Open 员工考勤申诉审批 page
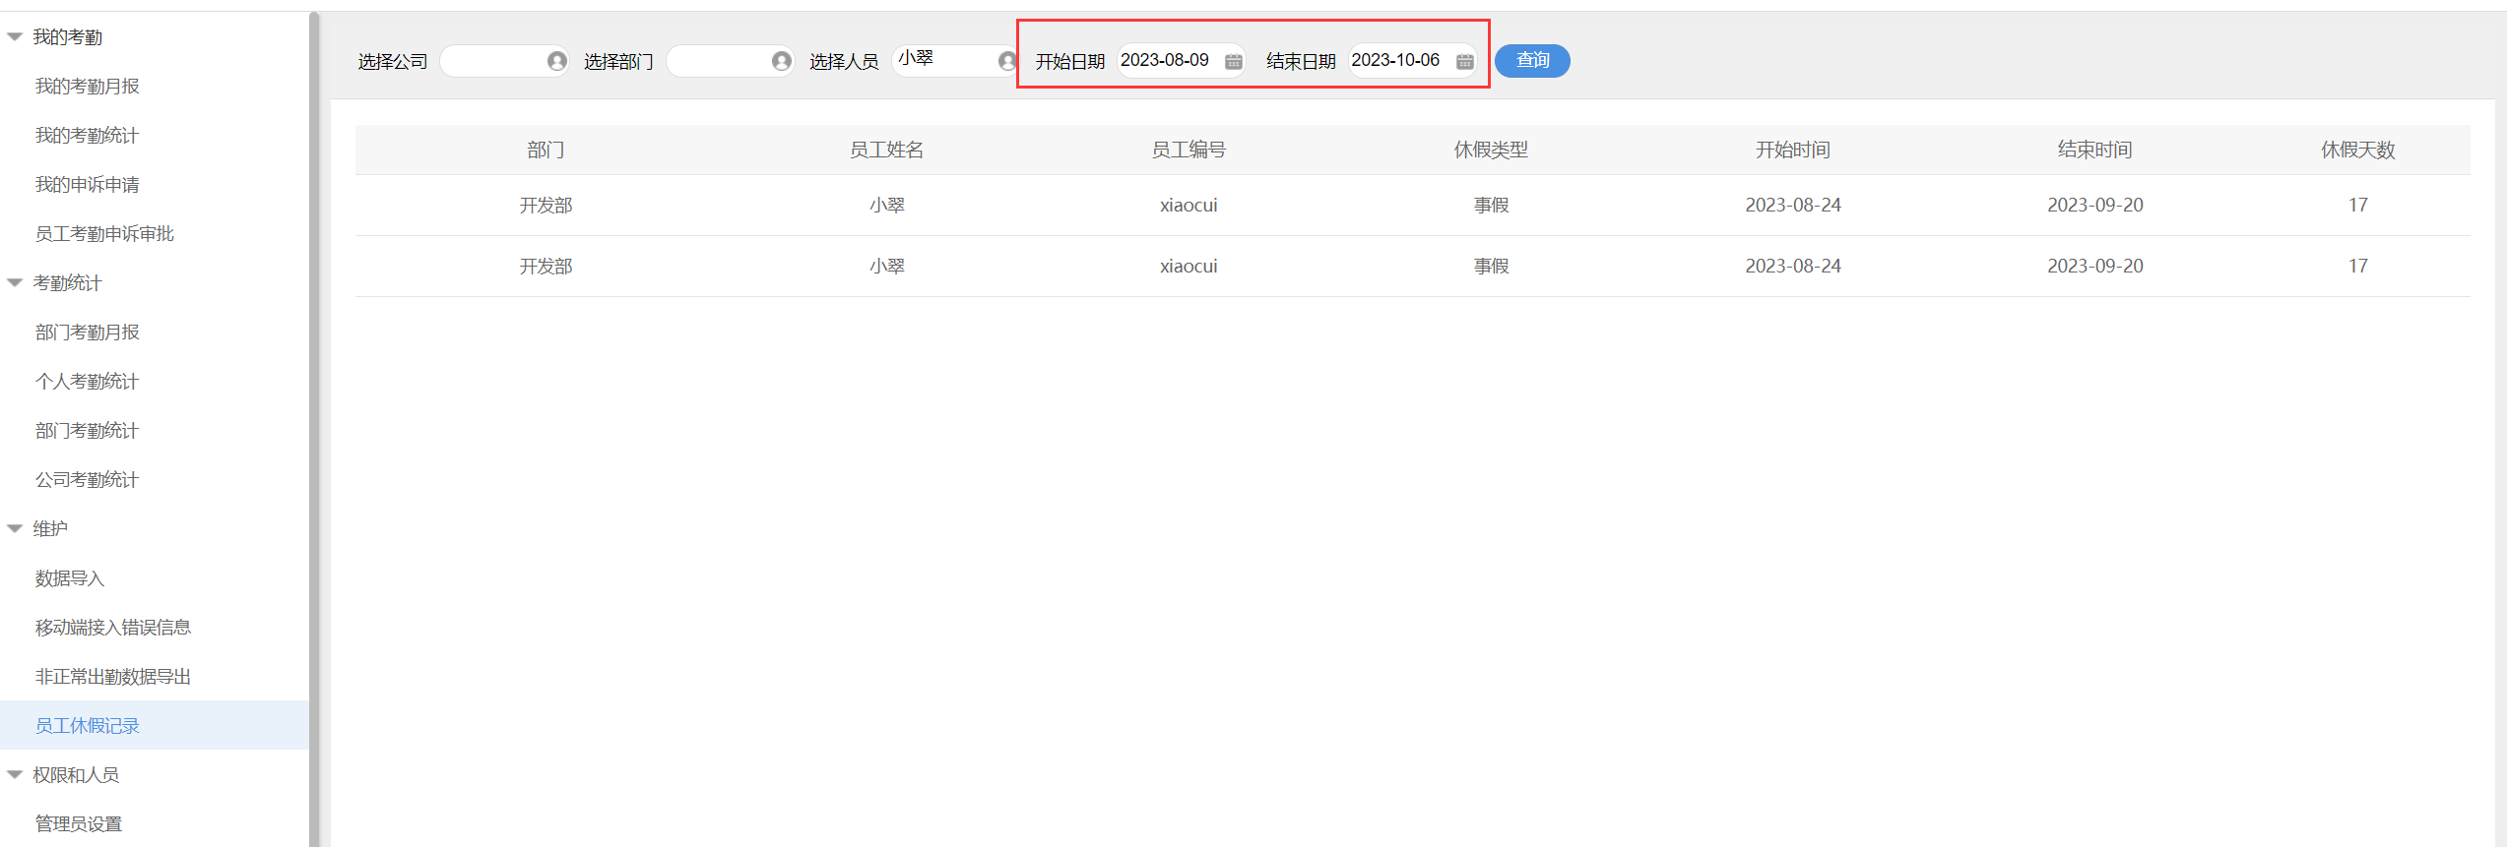Screen dimensions: 2507x847 point(104,234)
